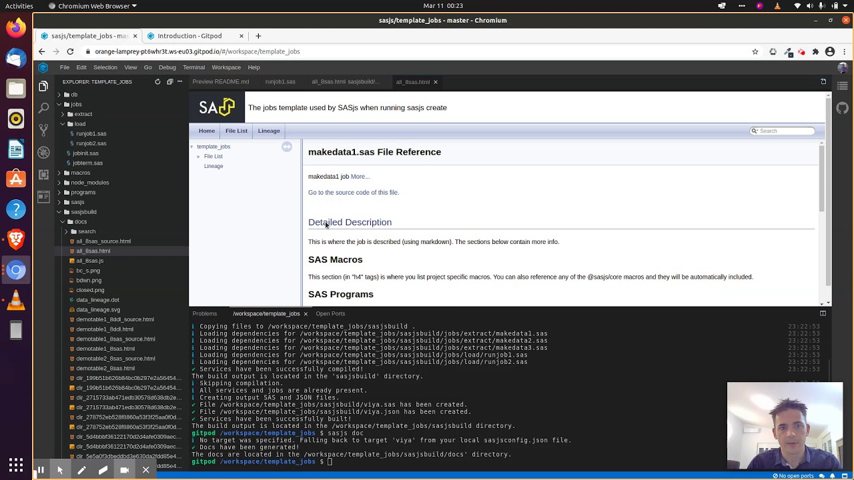Open the Search view in activity bar

(43, 107)
